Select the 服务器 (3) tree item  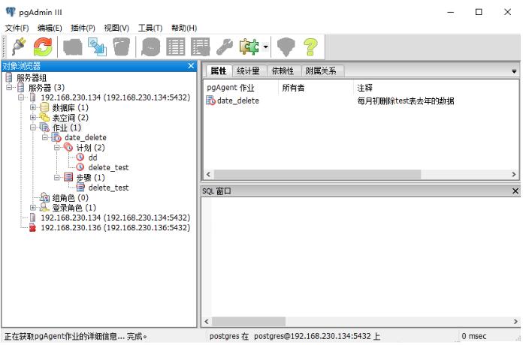47,88
